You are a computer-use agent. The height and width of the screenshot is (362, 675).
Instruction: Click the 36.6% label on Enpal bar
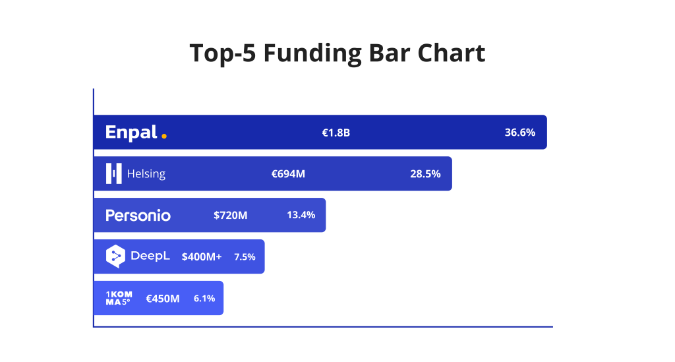(x=519, y=133)
